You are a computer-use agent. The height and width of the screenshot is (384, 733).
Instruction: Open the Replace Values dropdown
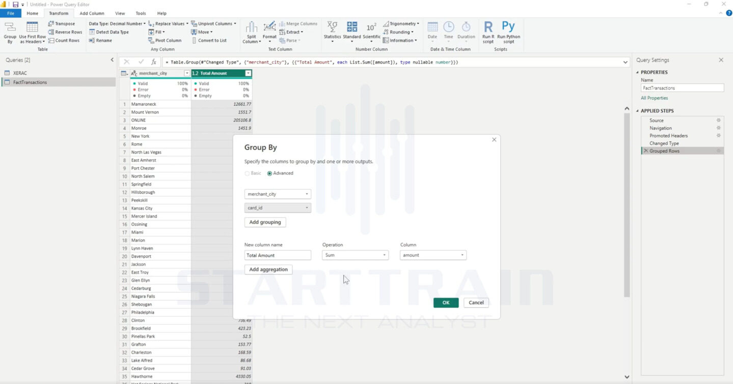coord(168,23)
